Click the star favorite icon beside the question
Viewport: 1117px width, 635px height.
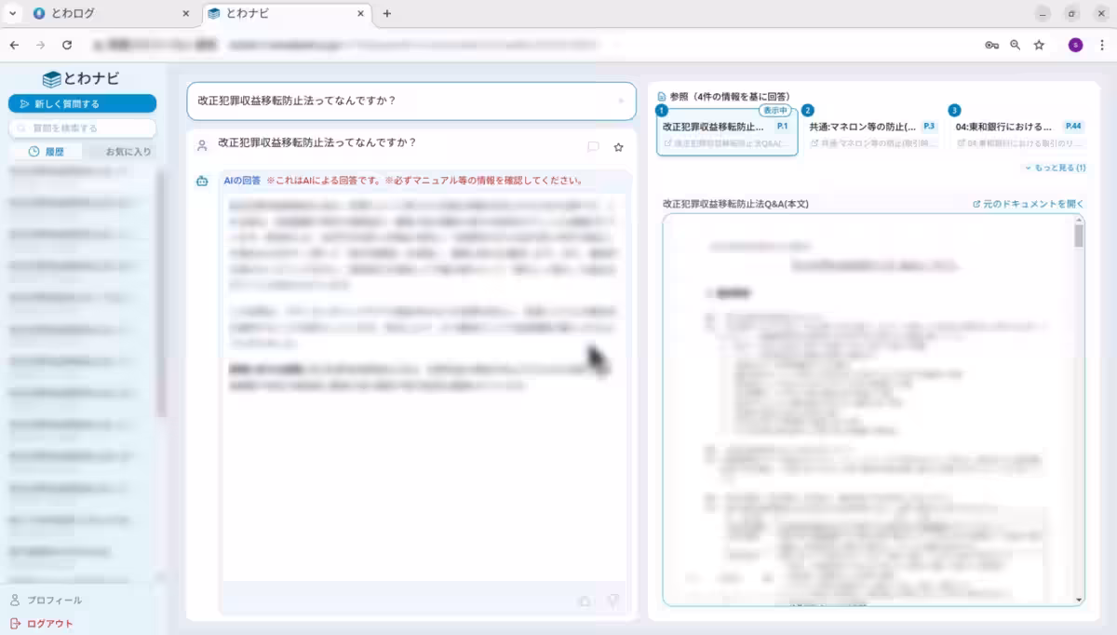[618, 147]
